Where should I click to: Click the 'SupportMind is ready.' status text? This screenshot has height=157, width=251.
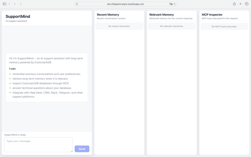15,135
